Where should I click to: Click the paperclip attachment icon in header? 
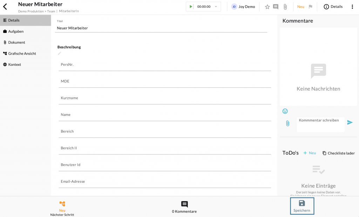pos(285,7)
